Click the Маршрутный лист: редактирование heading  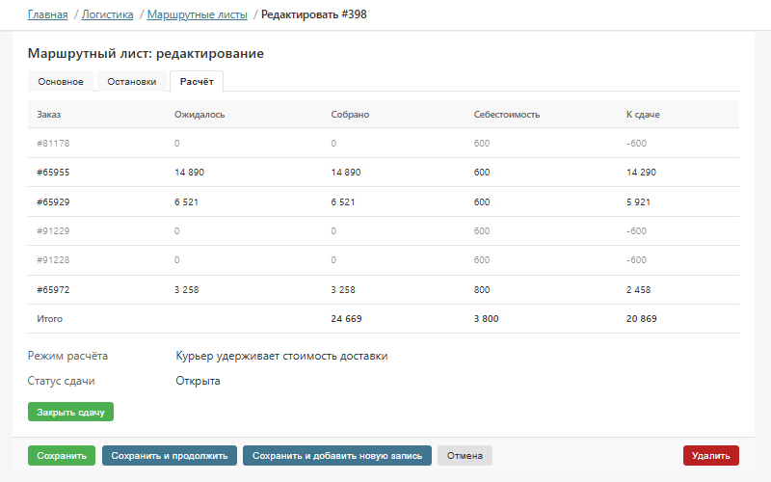pos(146,54)
